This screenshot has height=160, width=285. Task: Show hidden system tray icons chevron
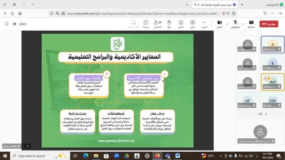click(x=220, y=156)
